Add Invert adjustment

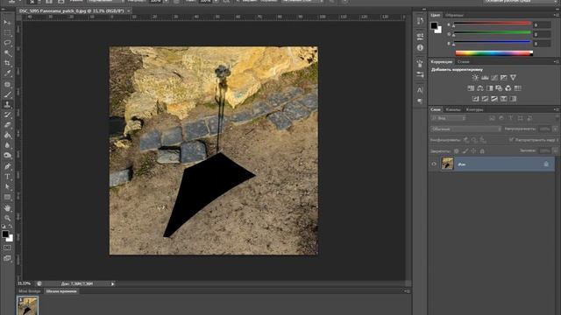[x=475, y=99]
